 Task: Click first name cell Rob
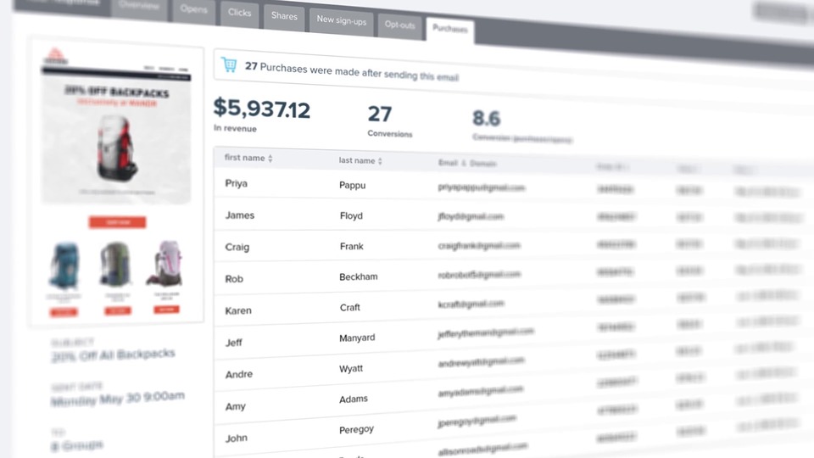click(x=234, y=279)
